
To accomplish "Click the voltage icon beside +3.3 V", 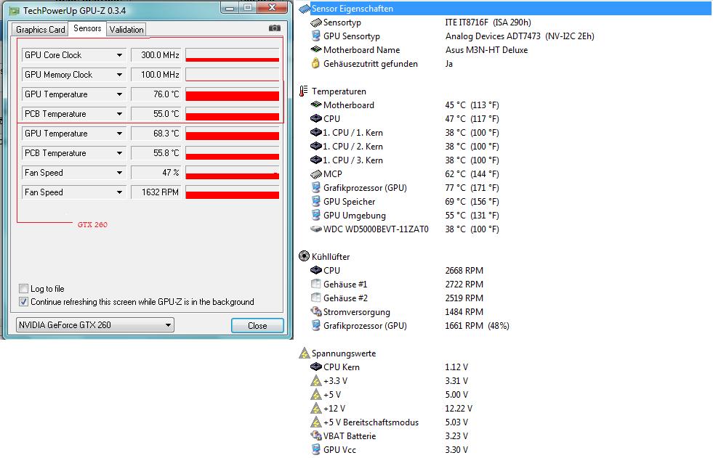I will 316,380.
